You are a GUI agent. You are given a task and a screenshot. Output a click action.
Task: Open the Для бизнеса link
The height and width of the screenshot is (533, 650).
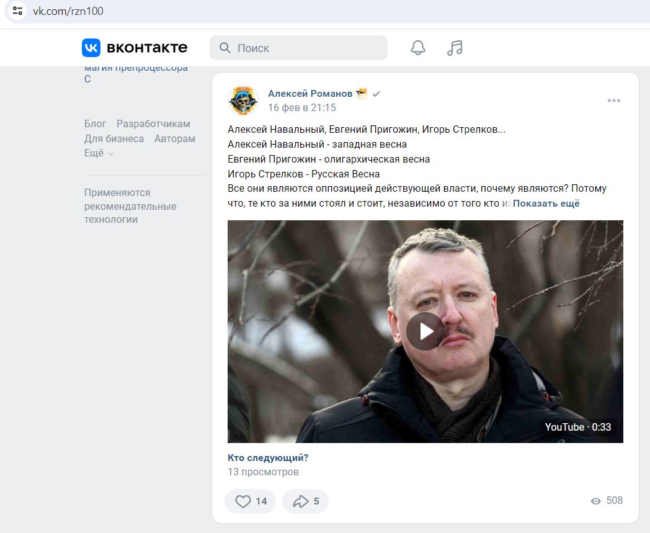pos(114,138)
